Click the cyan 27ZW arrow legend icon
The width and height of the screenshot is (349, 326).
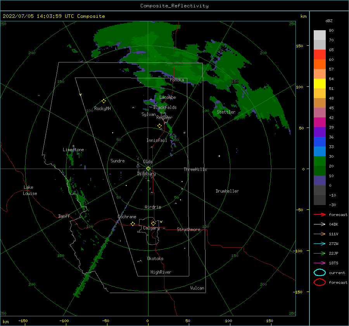320,244
